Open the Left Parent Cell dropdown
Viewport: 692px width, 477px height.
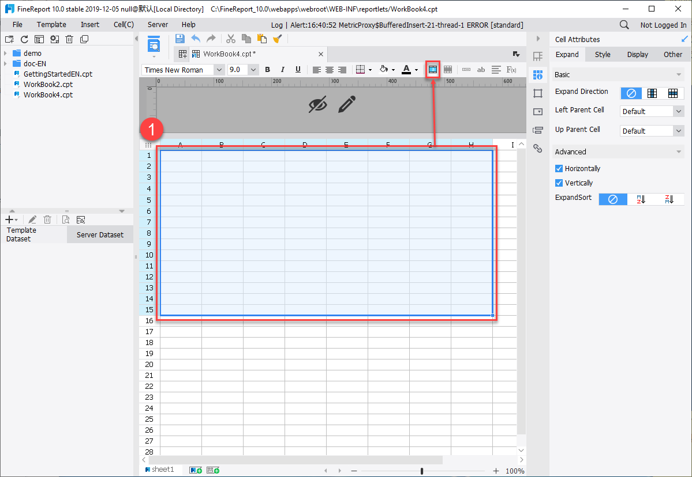(x=652, y=111)
